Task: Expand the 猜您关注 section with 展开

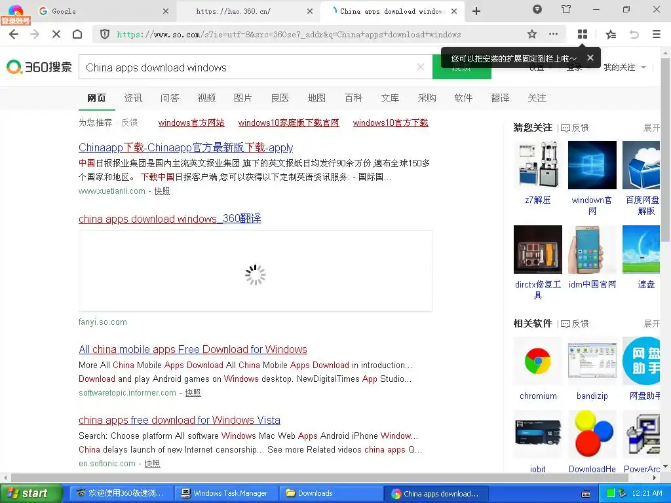Action: pyautogui.click(x=652, y=128)
